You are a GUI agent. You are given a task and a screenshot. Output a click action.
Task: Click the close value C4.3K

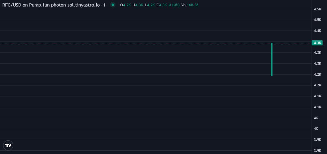(162, 5)
